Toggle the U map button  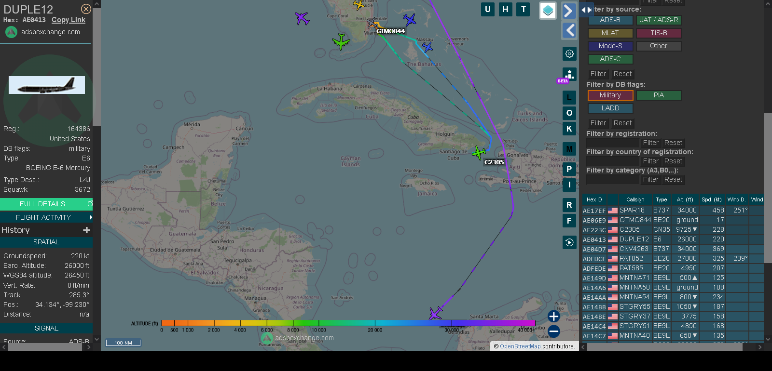pyautogui.click(x=488, y=9)
